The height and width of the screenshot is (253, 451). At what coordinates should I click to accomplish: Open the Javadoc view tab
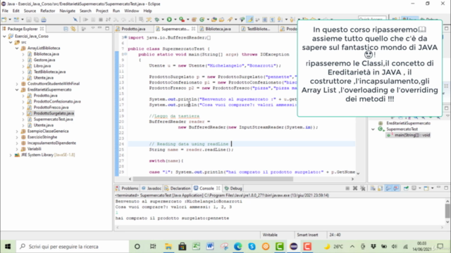click(152, 188)
